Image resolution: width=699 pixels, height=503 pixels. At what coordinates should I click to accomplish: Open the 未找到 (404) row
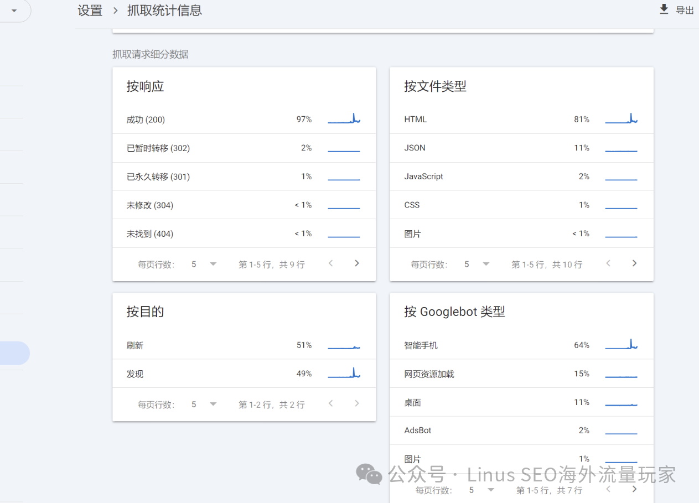pyautogui.click(x=244, y=234)
